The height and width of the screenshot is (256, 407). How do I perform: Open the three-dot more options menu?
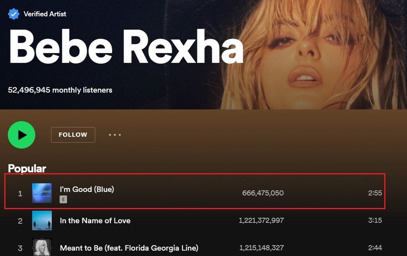(x=115, y=135)
